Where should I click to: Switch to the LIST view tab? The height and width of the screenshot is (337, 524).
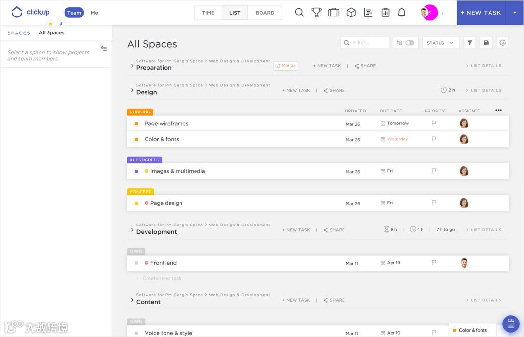235,13
